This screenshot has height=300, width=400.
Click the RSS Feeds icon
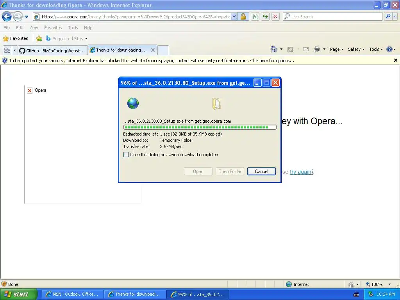coord(290,50)
